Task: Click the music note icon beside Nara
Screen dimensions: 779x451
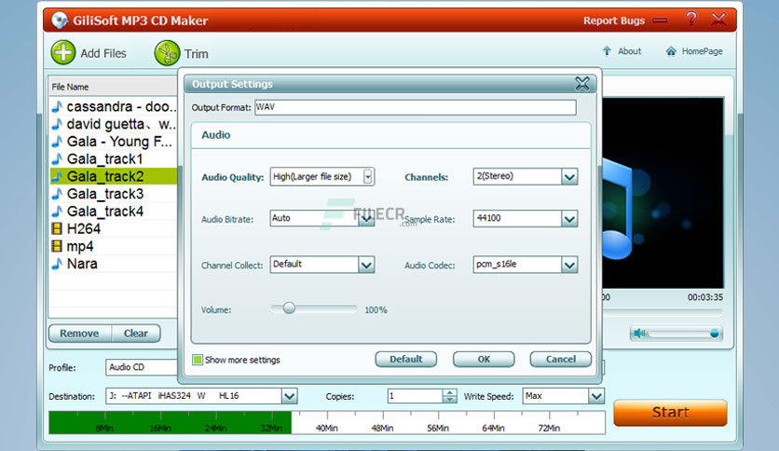Action: coord(57,264)
